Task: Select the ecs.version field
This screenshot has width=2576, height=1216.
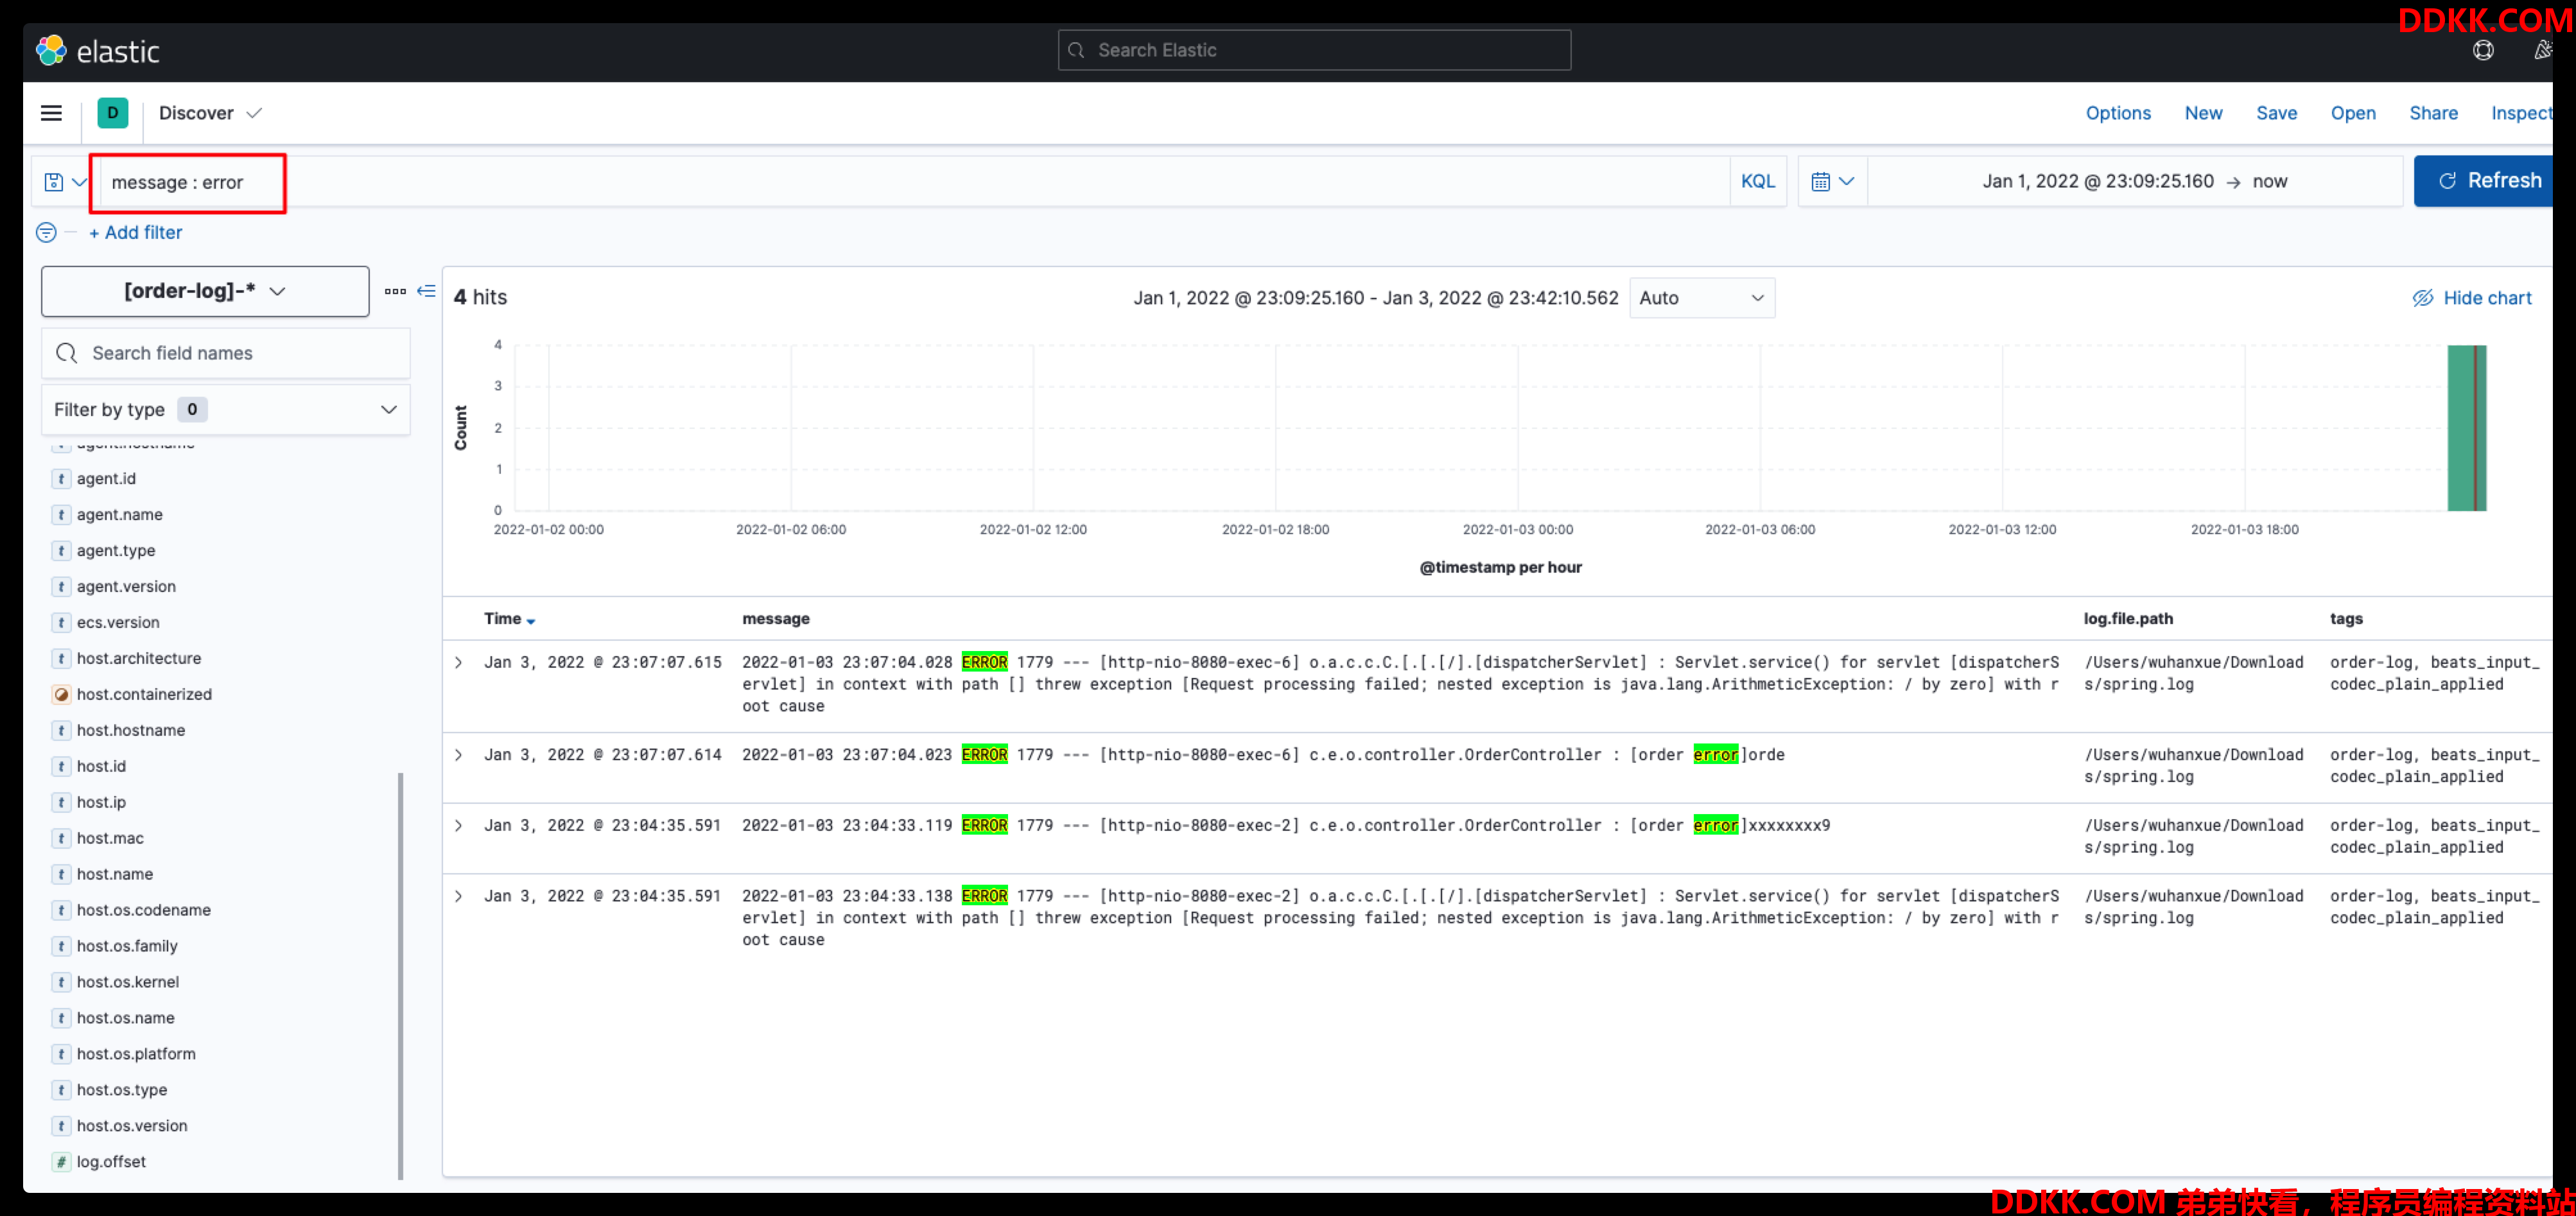Action: (118, 622)
